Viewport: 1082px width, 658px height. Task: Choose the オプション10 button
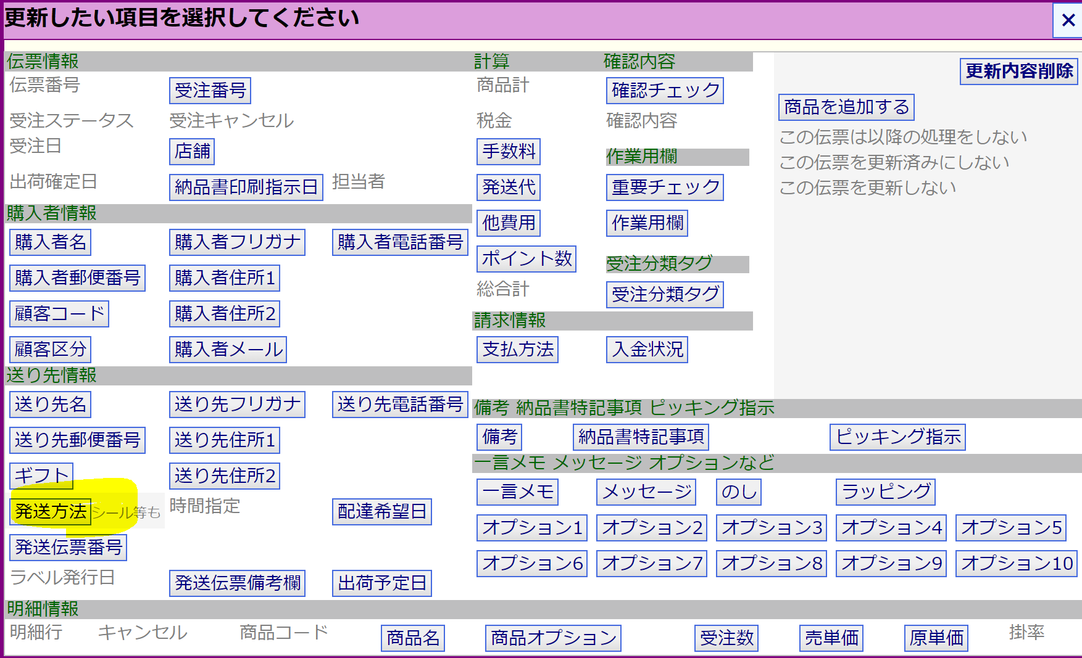pos(1017,563)
